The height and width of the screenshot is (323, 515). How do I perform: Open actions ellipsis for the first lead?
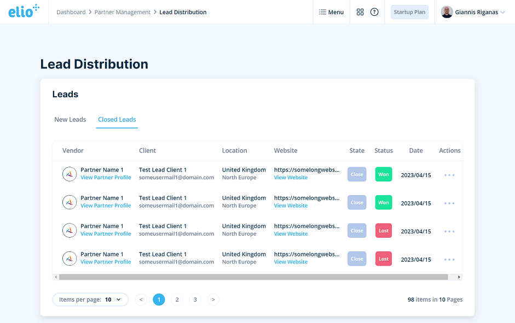(x=449, y=175)
